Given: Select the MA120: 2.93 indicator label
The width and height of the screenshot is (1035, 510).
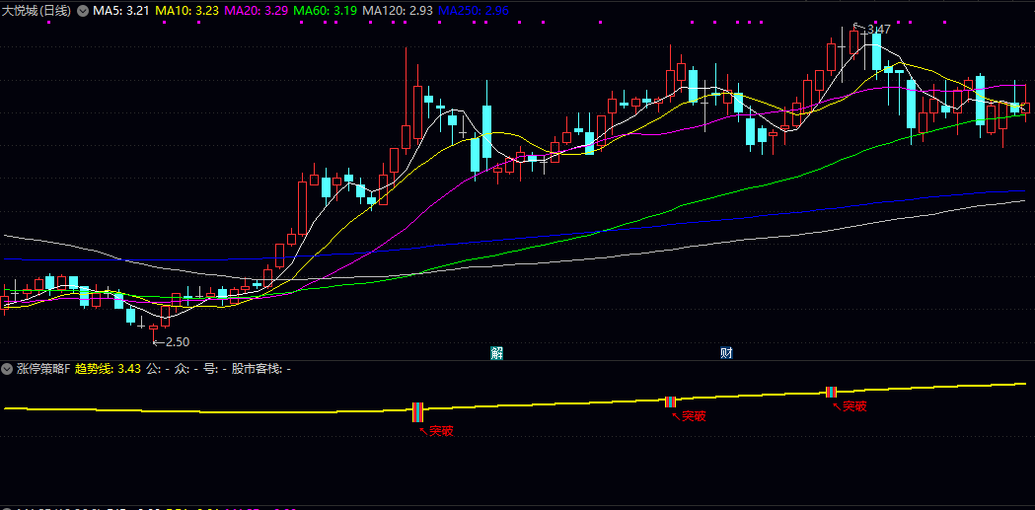Looking at the screenshot, I should pyautogui.click(x=398, y=10).
